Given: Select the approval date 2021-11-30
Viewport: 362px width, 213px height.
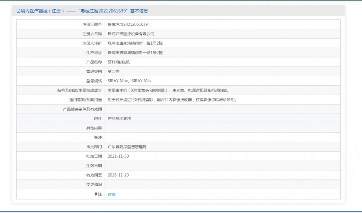Looking at the screenshot, I should 118,156.
